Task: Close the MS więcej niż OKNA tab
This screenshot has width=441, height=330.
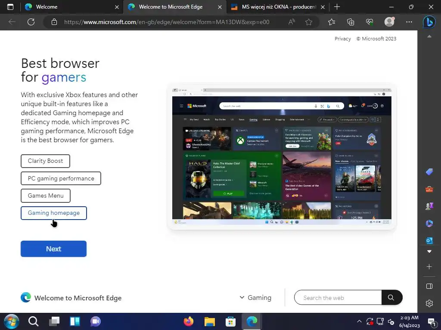Action: [x=323, y=7]
